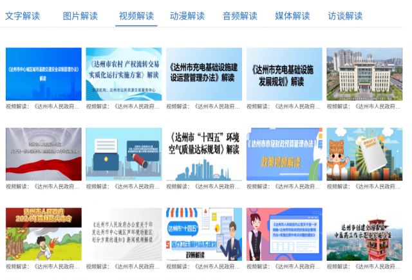Open the 充电基础设施发展规划 video thumbnail

coord(284,74)
